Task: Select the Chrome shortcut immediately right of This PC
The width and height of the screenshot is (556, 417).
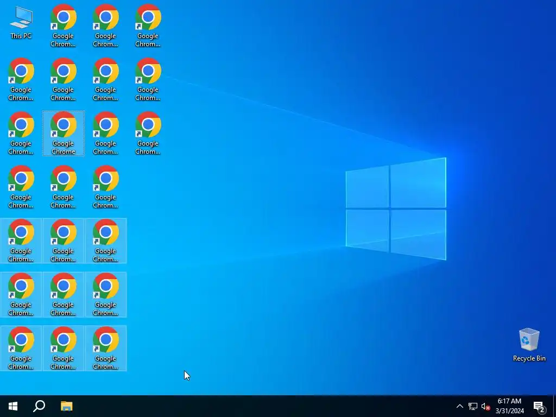Action: click(x=63, y=26)
